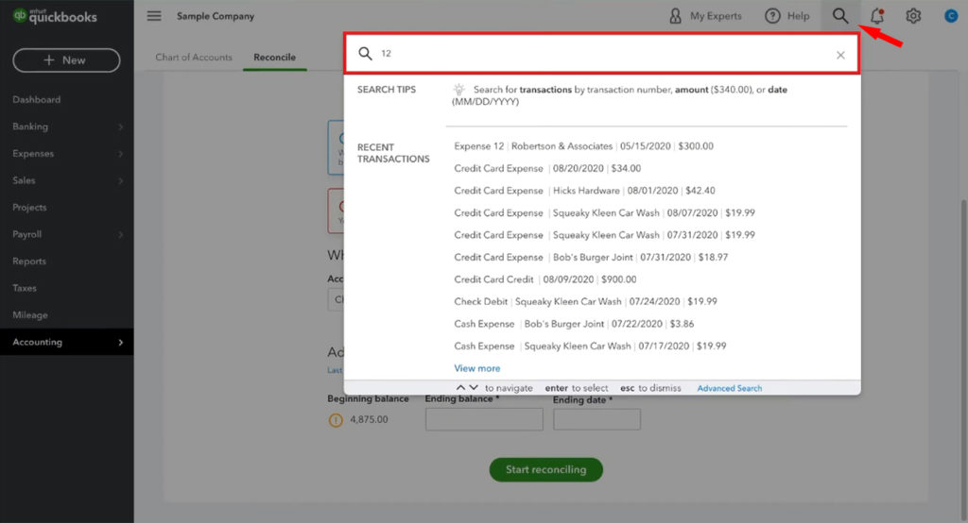Clear the search box with X
968x523 pixels.
(x=840, y=55)
